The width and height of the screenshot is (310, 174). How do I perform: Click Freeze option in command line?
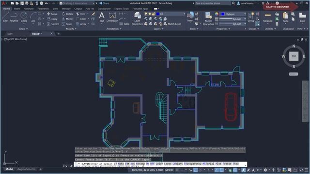(x=227, y=164)
